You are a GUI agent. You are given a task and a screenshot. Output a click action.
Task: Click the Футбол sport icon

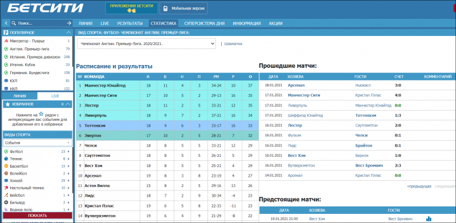click(x=6, y=152)
